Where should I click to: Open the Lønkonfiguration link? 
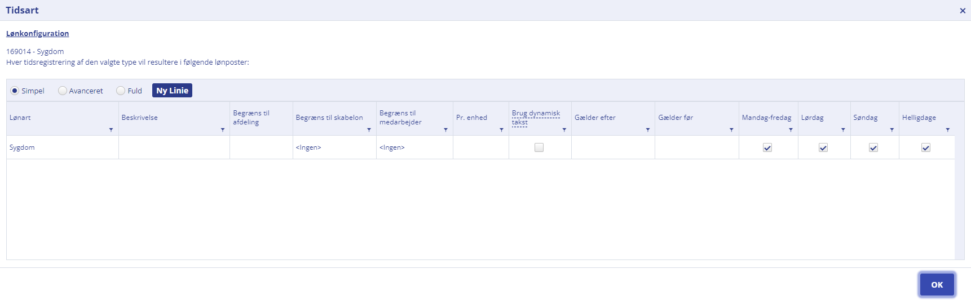[37, 34]
